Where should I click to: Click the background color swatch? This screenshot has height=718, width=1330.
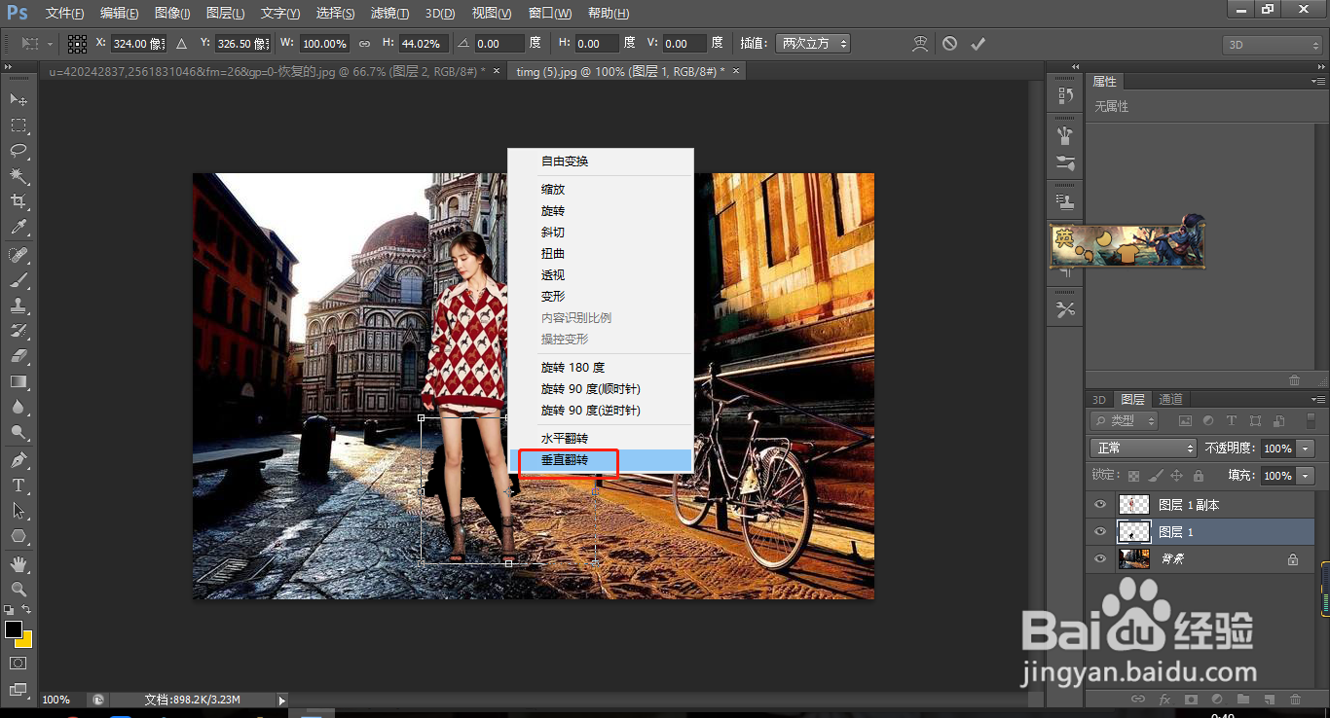tap(24, 640)
